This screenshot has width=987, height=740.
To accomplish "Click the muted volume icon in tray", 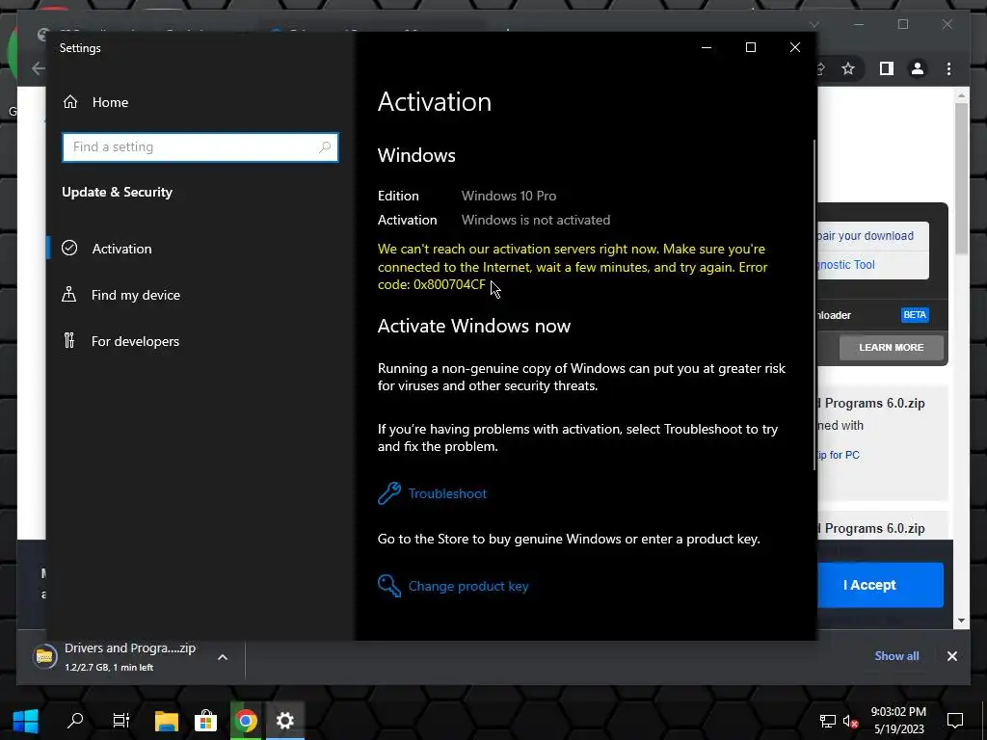I will click(850, 721).
